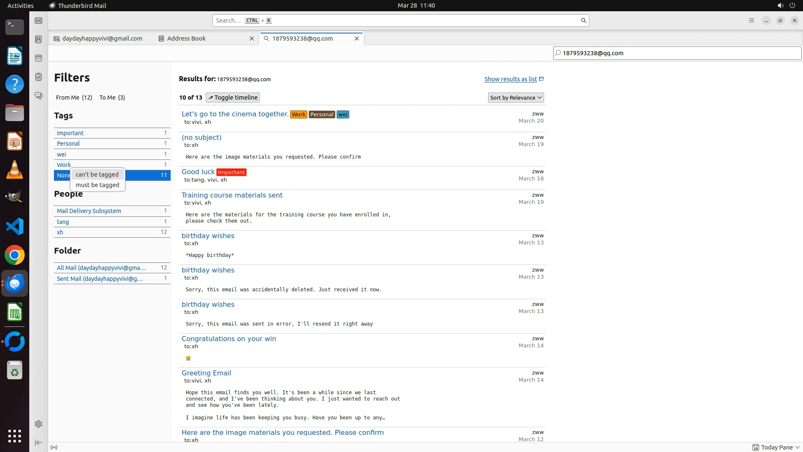The image size is (803, 452).
Task: Filter results by the Important tag
Action: pyautogui.click(x=70, y=133)
